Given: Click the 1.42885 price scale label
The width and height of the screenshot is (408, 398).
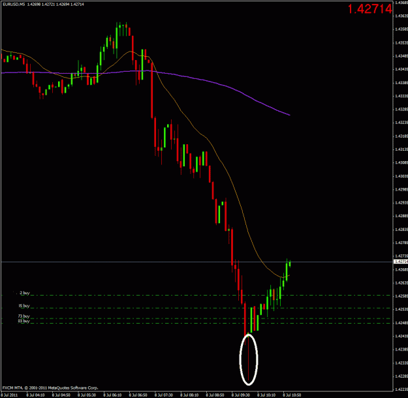Looking at the screenshot, I should pyautogui.click(x=401, y=216).
